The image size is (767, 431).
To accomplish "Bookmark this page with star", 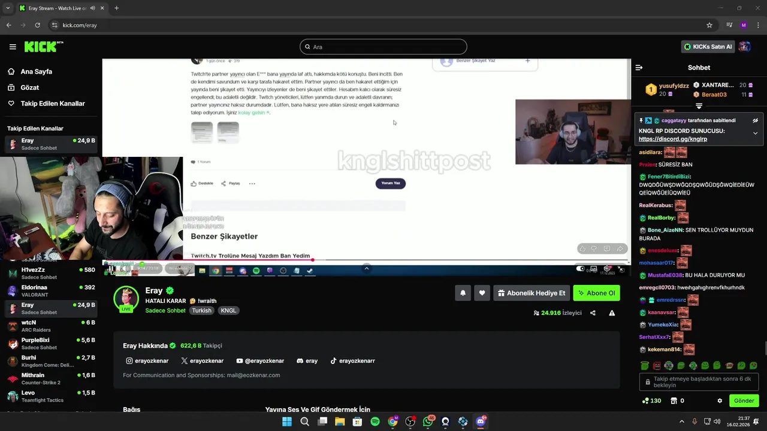I will click(x=709, y=25).
